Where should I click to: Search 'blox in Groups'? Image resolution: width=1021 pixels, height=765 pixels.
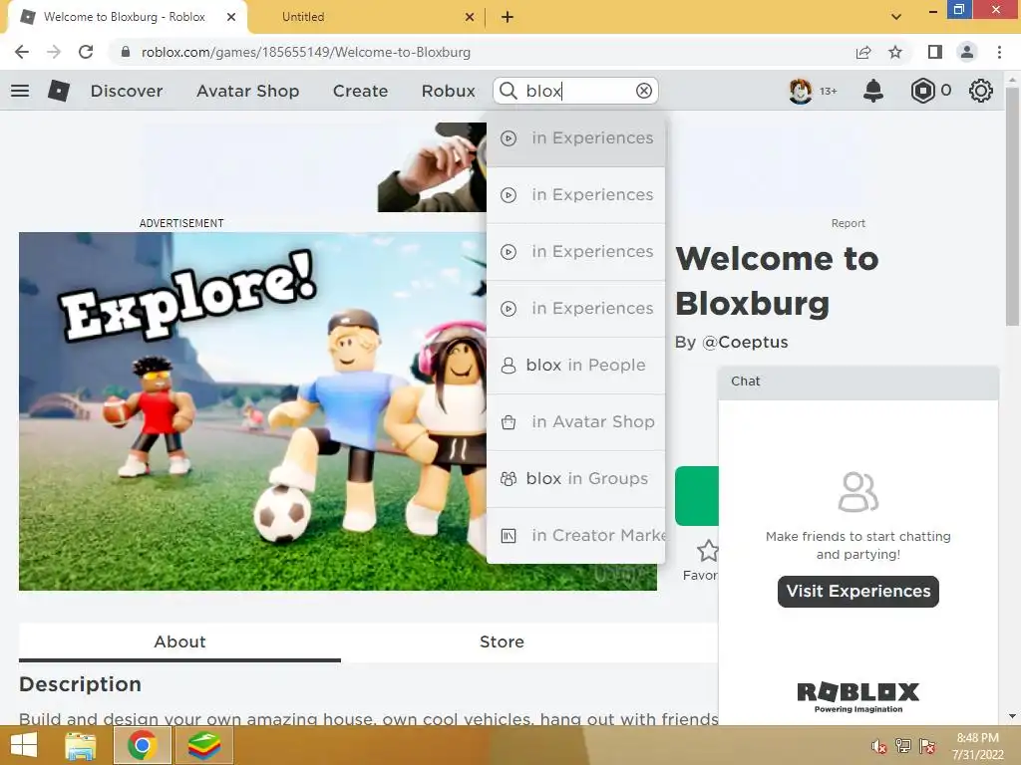point(575,478)
